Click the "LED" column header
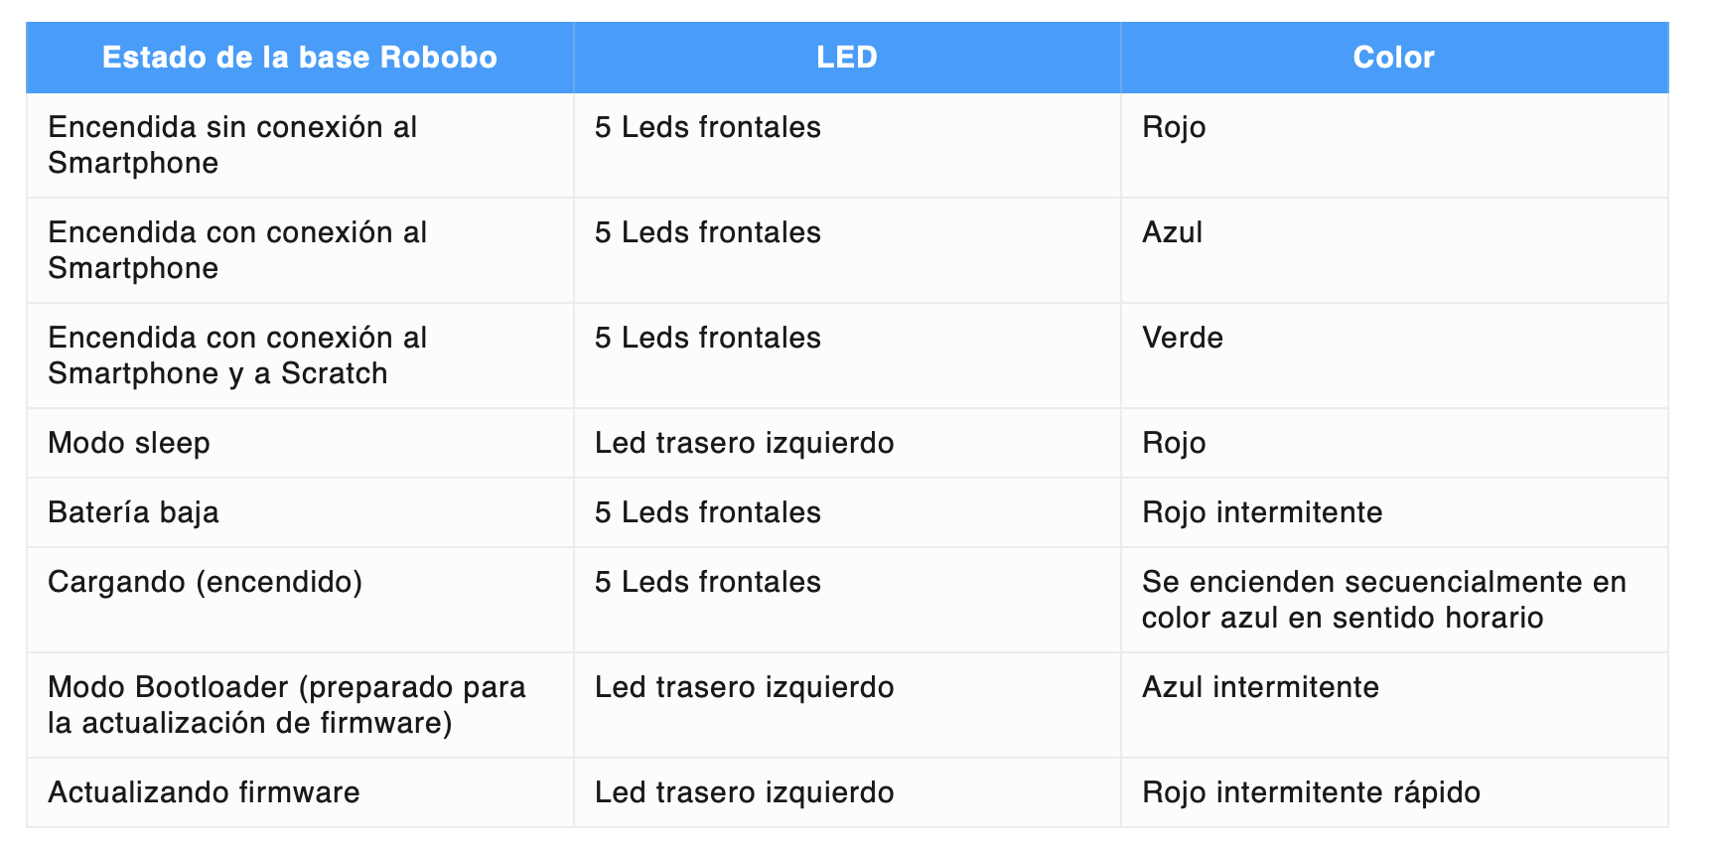1710x848 pixels. point(846,58)
